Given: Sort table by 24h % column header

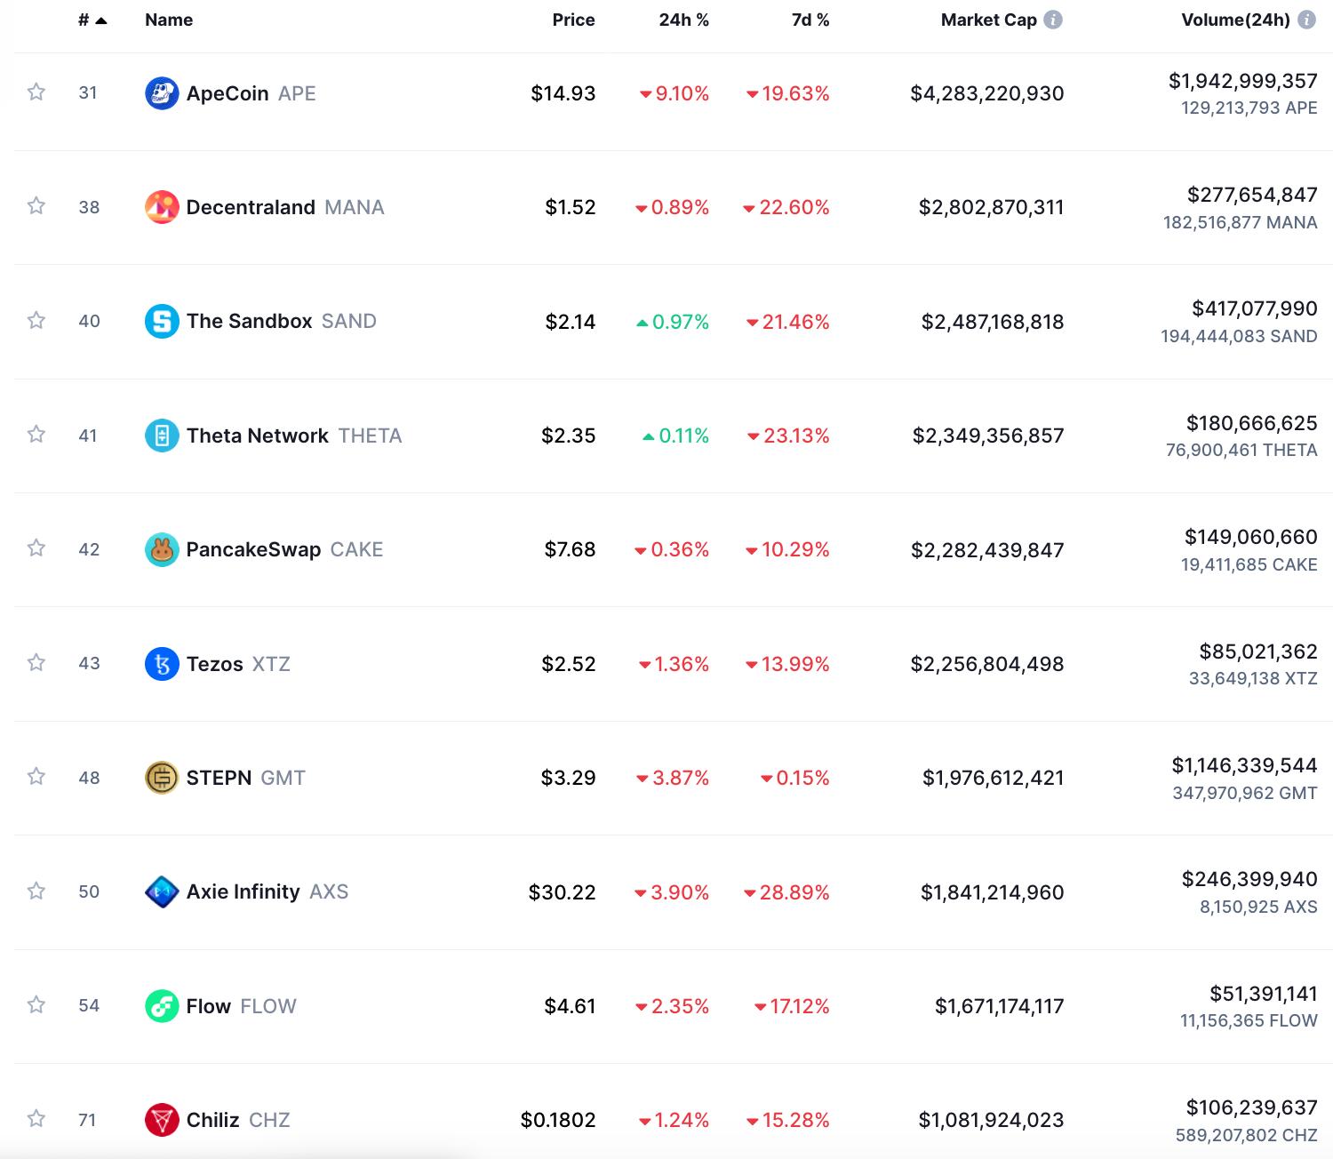Looking at the screenshot, I should tap(683, 20).
